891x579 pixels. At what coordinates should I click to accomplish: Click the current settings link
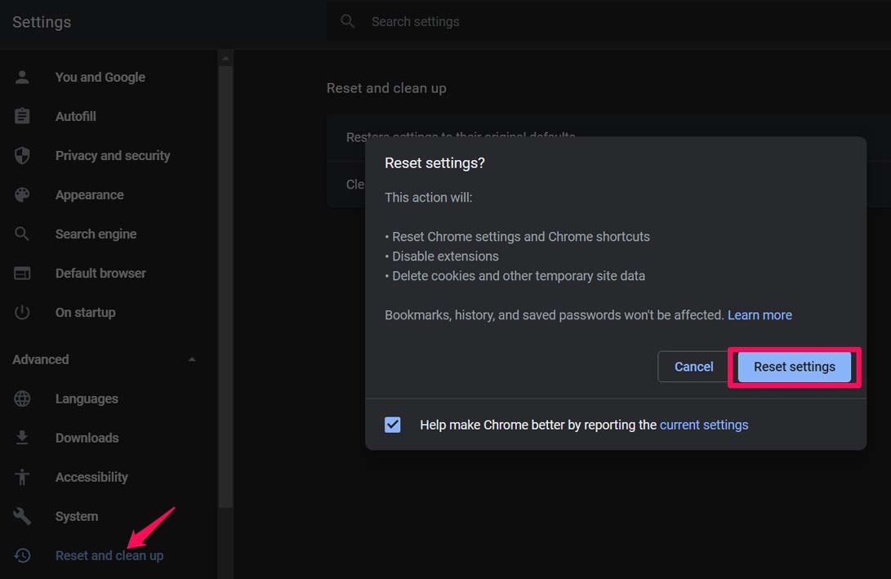point(704,425)
